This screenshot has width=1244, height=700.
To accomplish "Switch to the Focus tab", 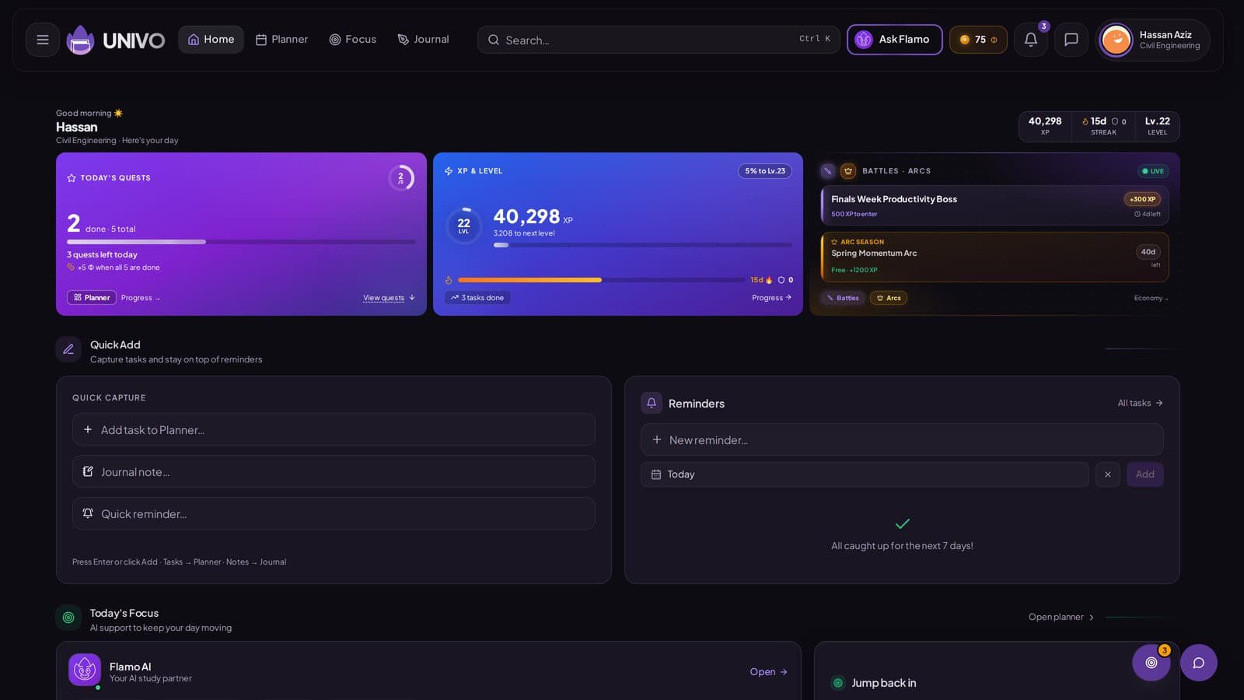I will [x=353, y=40].
